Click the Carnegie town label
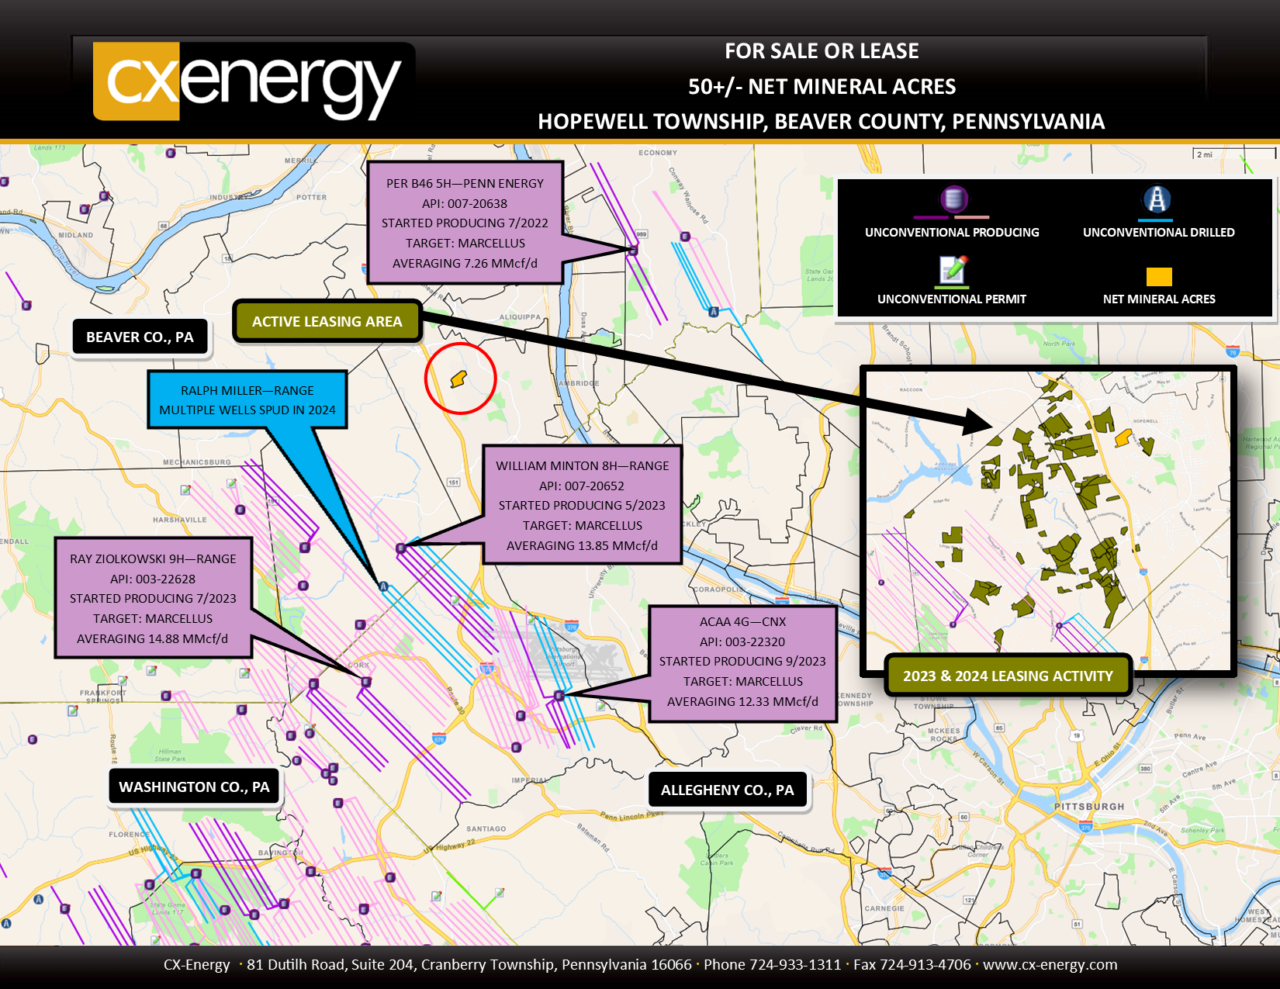 (884, 908)
